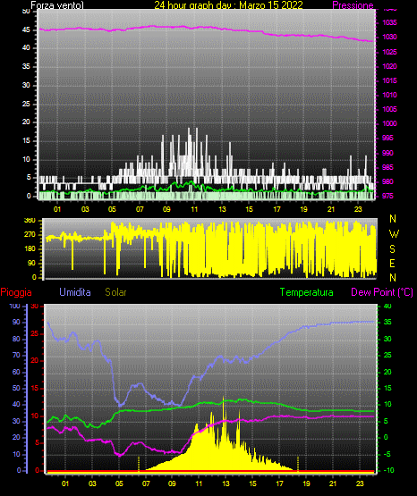Click the red 25 rain axis value
The width and height of the screenshot is (417, 496).
35,333
